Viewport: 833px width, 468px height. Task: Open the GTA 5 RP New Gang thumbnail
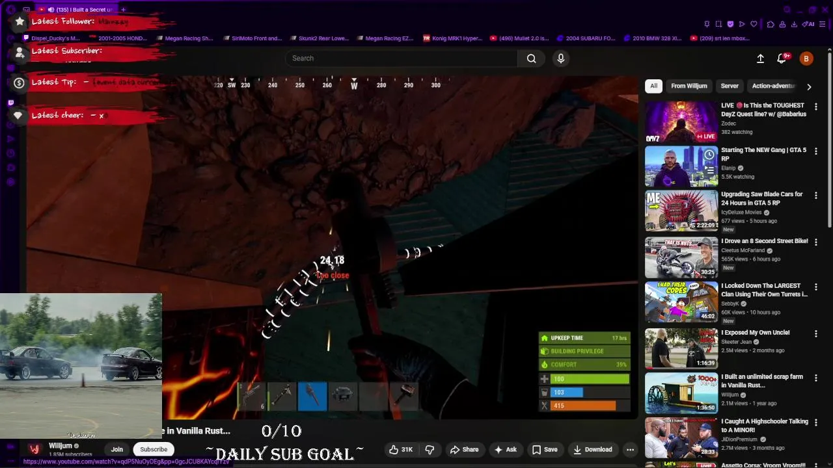point(681,166)
